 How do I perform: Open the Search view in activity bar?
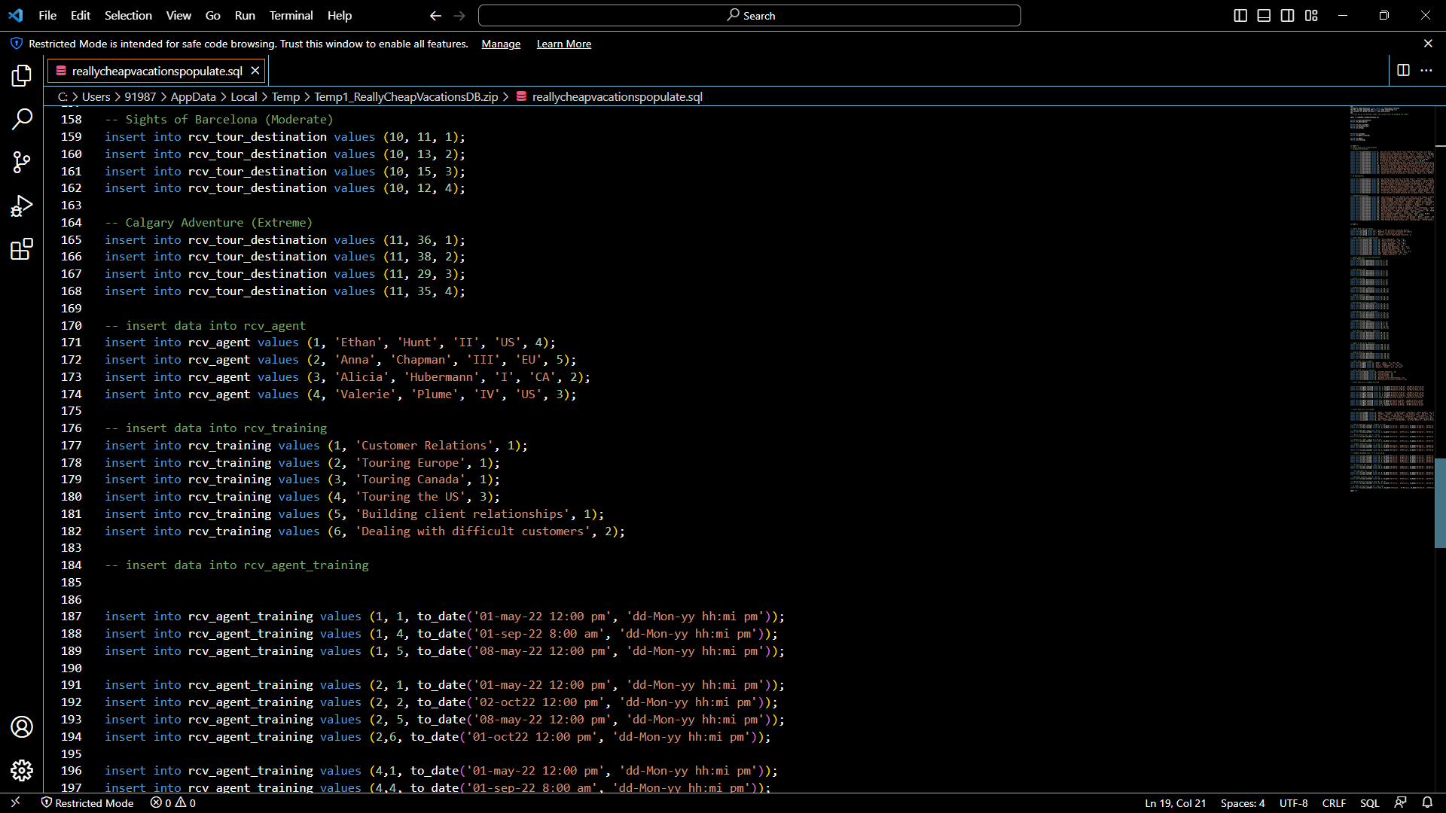click(22, 119)
